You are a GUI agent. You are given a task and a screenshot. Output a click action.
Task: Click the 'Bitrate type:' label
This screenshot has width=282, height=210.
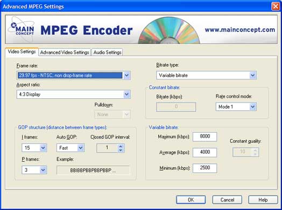pyautogui.click(x=167, y=65)
